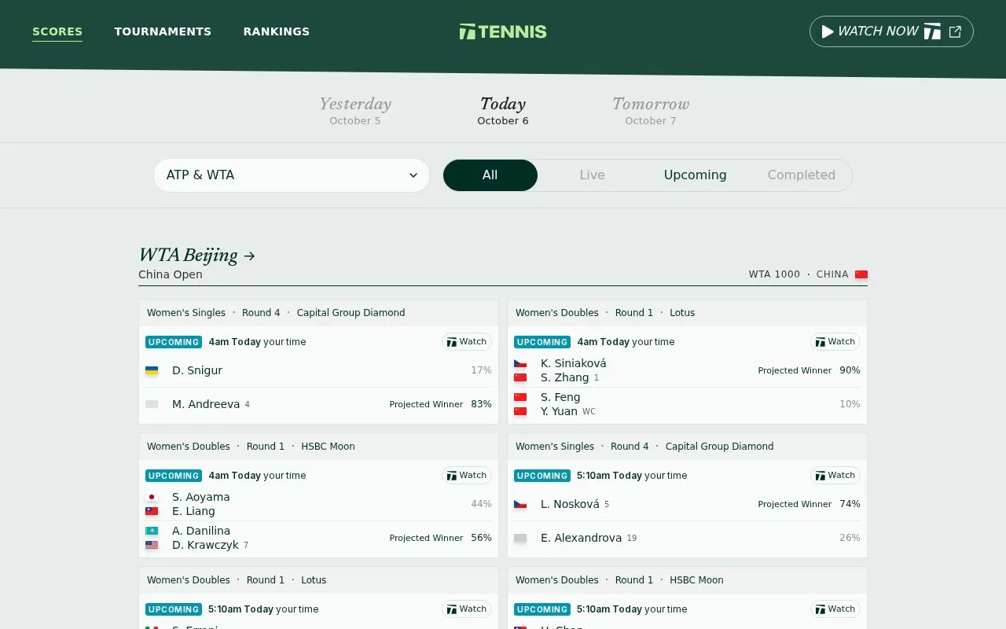Open the WTA Beijing tournament link
The height and width of the screenshot is (629, 1006).
[x=196, y=255]
